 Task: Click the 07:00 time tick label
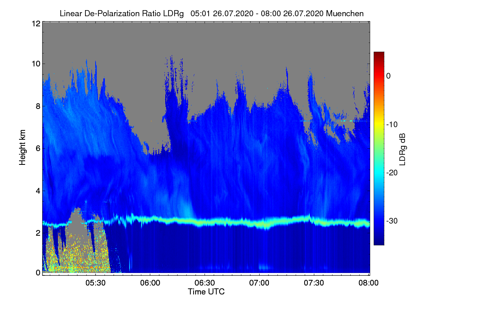[259, 283]
